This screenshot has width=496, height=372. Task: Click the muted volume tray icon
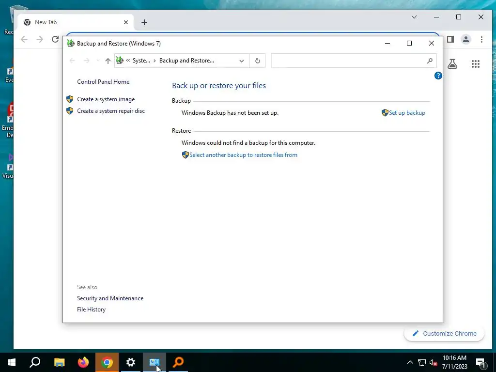[x=434, y=362]
